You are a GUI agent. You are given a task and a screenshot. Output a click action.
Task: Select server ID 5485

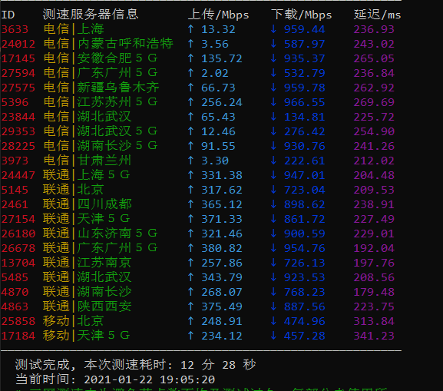15,277
